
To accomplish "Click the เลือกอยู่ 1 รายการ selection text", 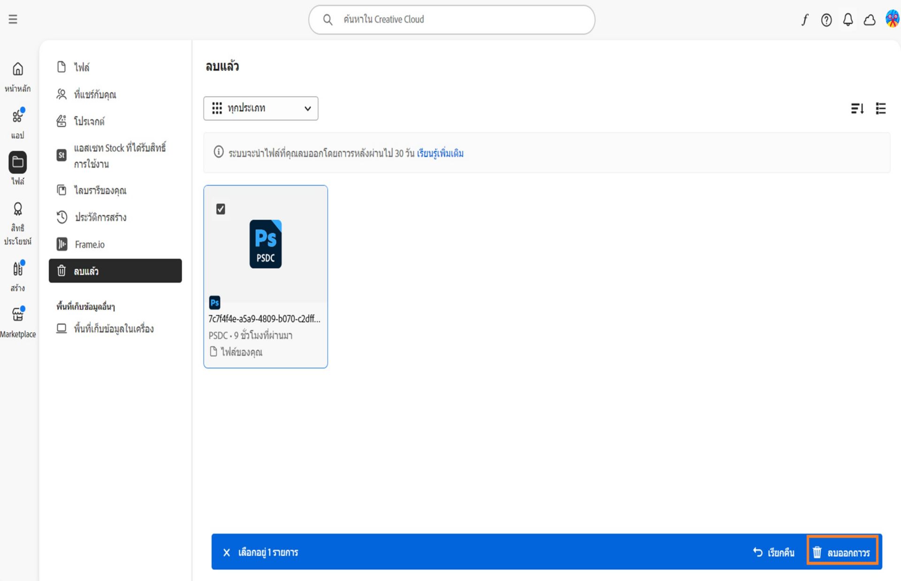I will 268,552.
